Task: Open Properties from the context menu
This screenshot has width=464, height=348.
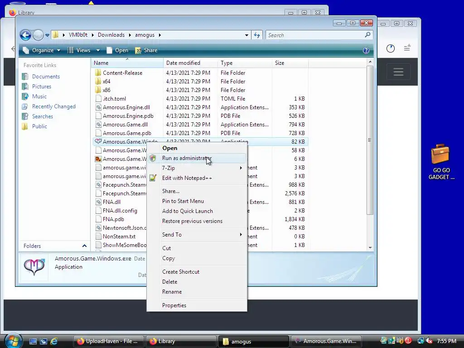Action: (197, 305)
